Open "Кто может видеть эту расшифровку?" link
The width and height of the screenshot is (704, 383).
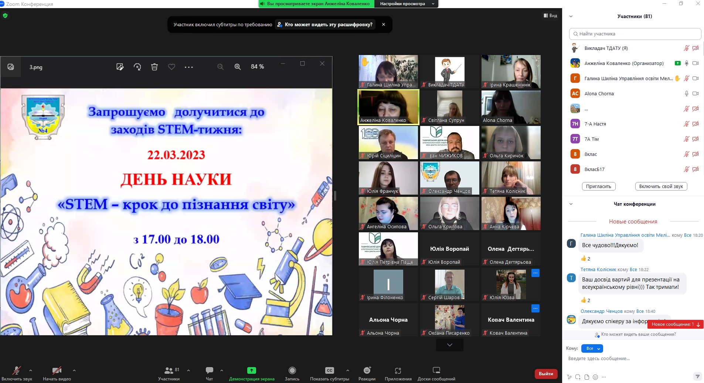click(x=325, y=24)
